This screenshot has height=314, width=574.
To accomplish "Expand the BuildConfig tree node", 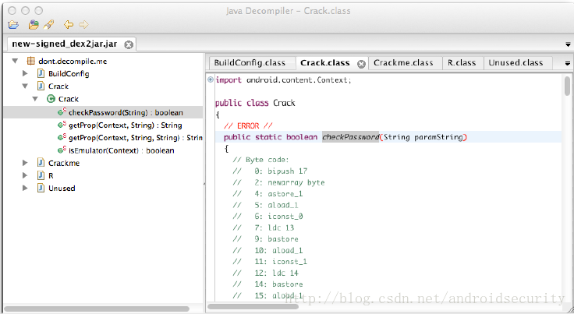I will point(25,73).
